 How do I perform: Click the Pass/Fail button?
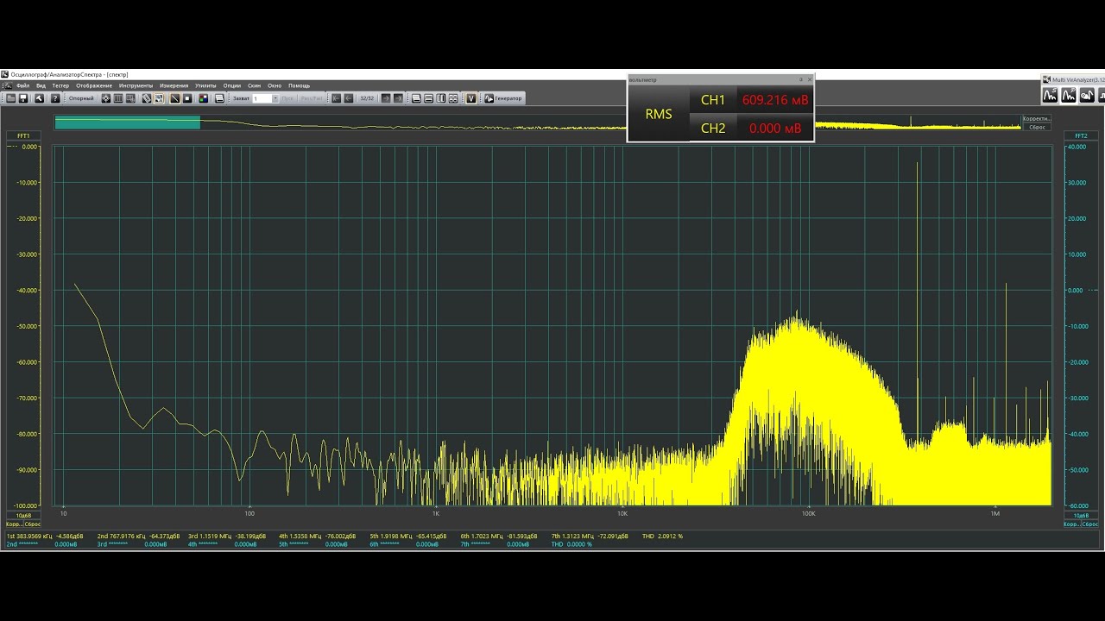(312, 98)
